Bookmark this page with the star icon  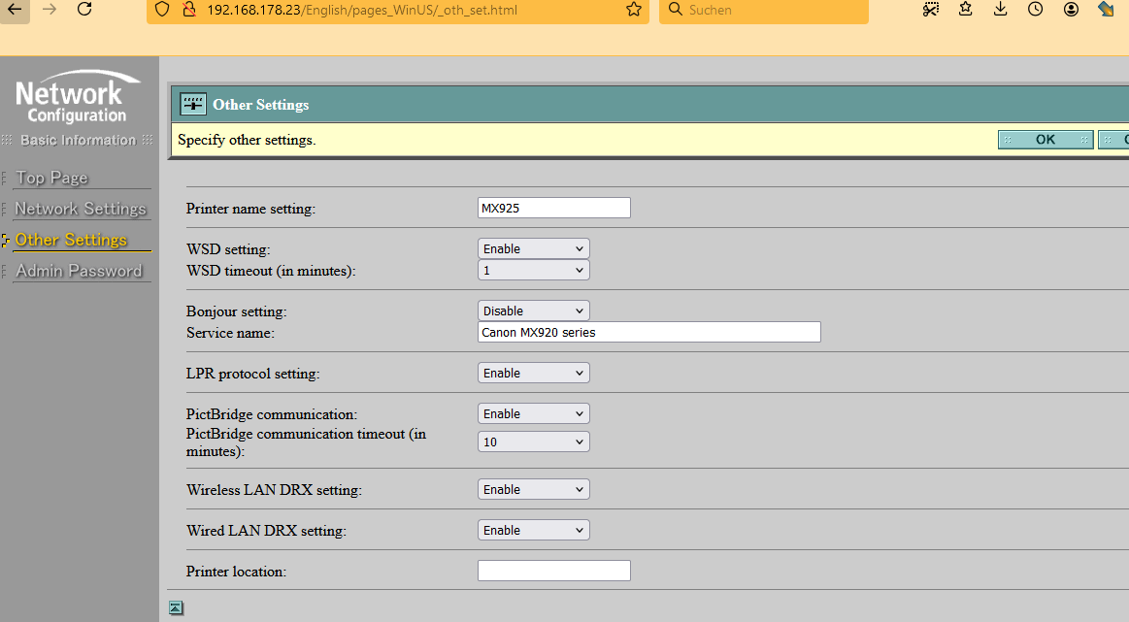(634, 10)
